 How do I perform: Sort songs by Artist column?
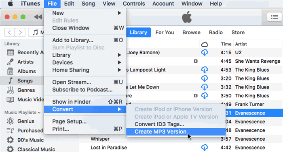pyautogui.click(x=241, y=44)
